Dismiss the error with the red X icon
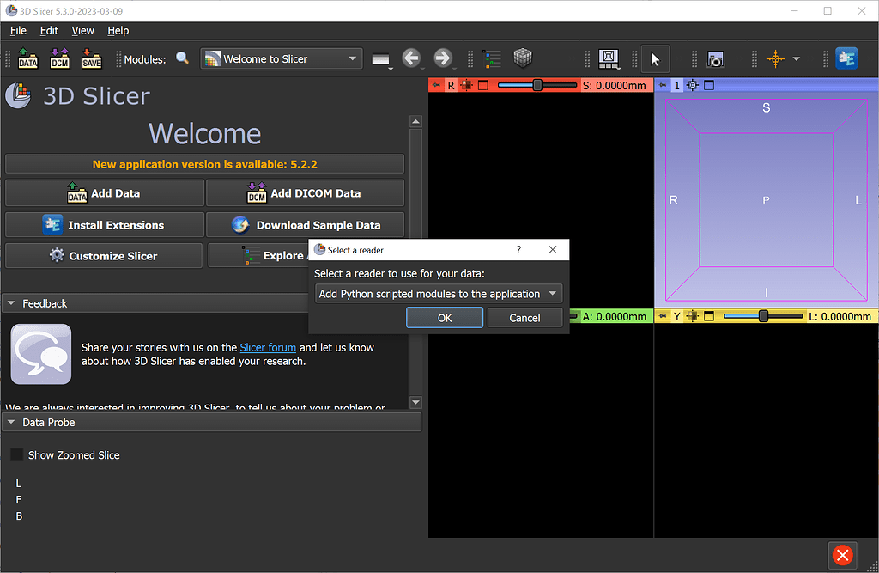879x573 pixels. click(842, 555)
